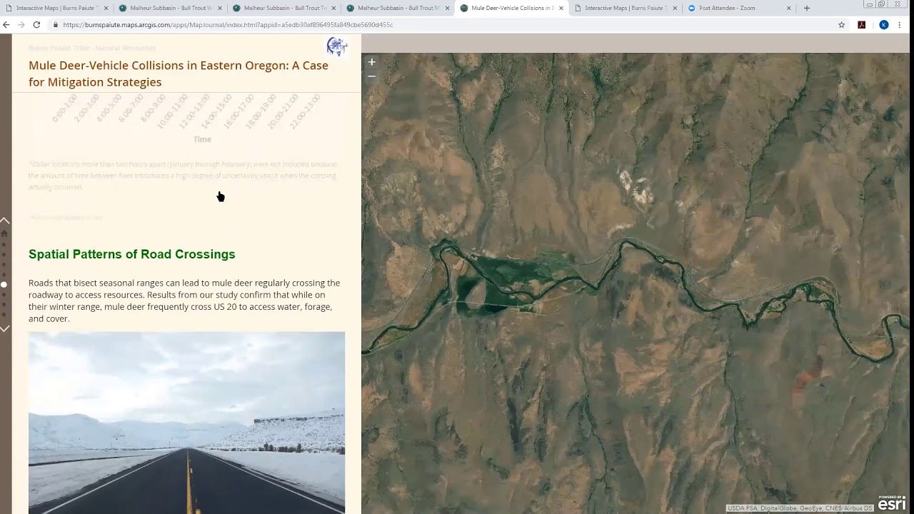The height and width of the screenshot is (514, 914).
Task: Select first dot below home icon
Action: [x=4, y=244]
